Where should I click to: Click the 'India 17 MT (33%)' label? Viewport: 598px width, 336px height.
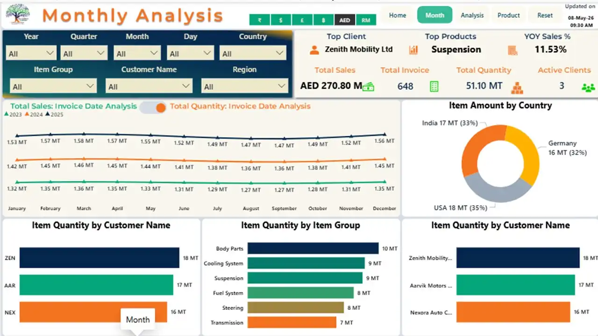pyautogui.click(x=450, y=123)
